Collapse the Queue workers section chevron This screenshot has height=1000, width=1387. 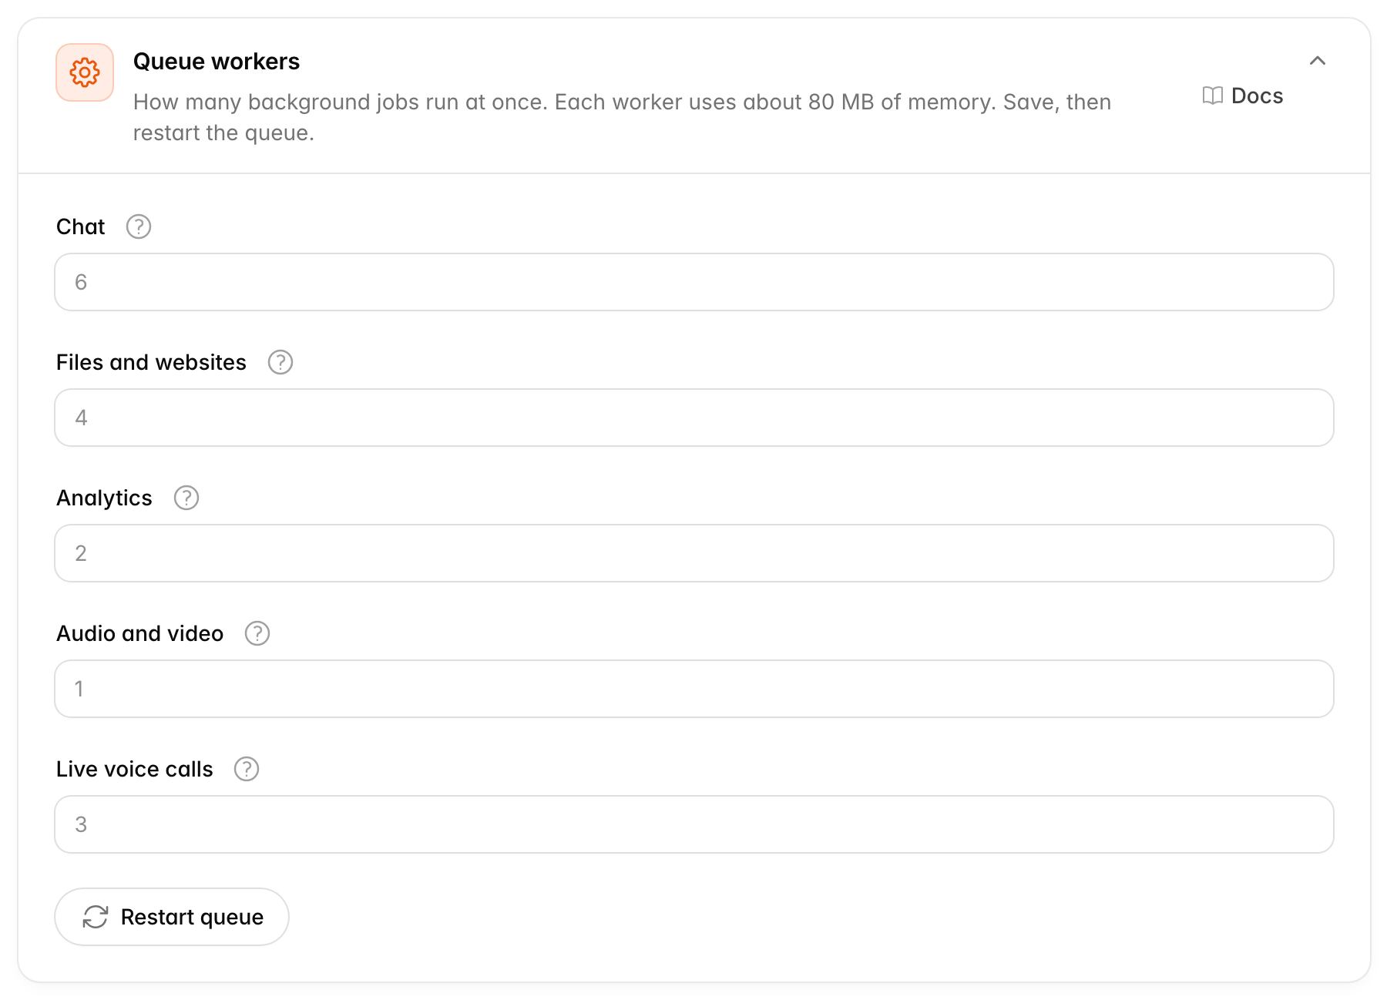pos(1318,61)
